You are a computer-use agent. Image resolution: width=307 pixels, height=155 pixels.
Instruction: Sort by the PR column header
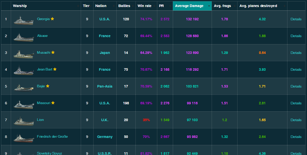click(162, 6)
